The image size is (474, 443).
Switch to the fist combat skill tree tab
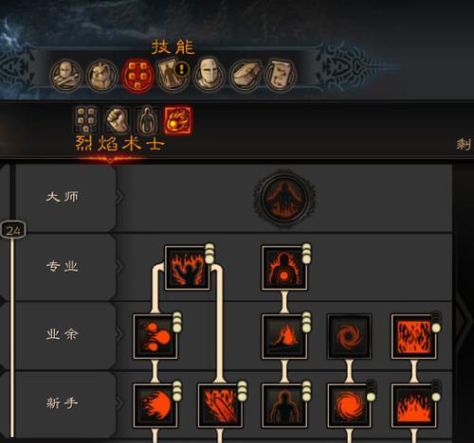click(117, 120)
